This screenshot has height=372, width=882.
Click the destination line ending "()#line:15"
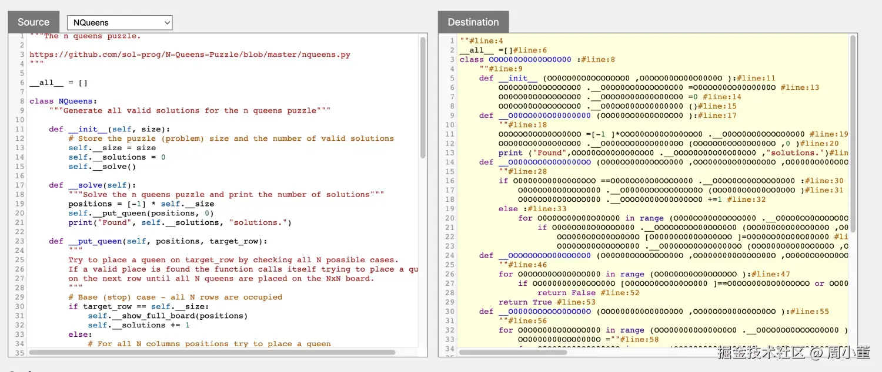(617, 106)
